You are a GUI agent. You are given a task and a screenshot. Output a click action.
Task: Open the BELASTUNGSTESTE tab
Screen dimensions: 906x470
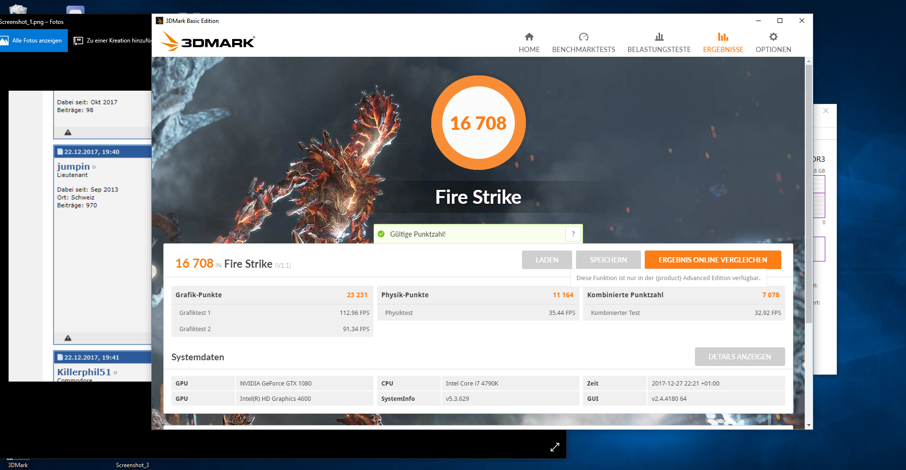click(659, 43)
